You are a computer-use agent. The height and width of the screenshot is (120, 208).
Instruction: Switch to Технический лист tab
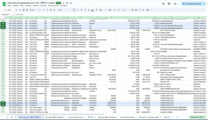(77, 117)
